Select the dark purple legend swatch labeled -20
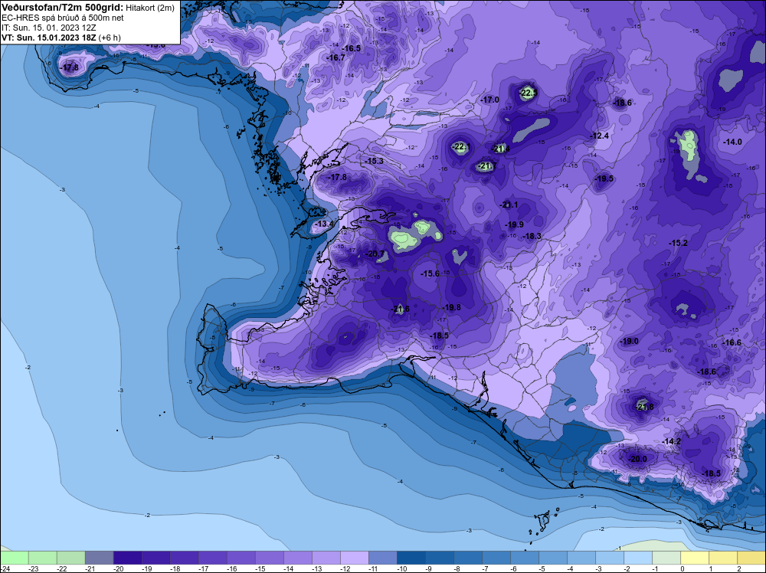Viewport: 766px width, 573px height. (127, 558)
